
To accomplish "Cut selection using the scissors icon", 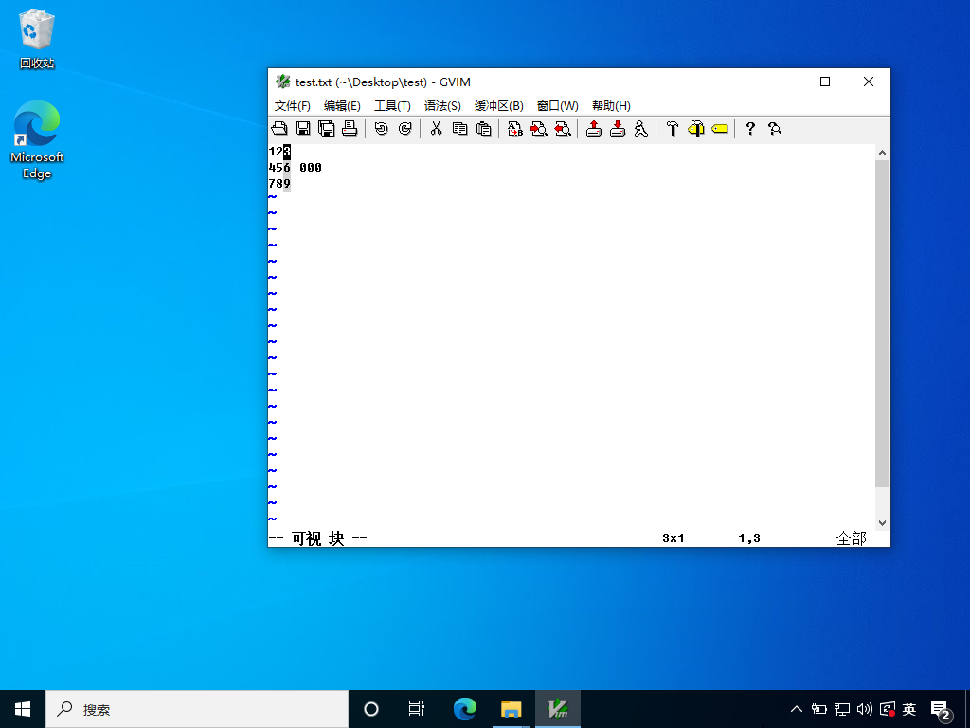I will tap(436, 129).
